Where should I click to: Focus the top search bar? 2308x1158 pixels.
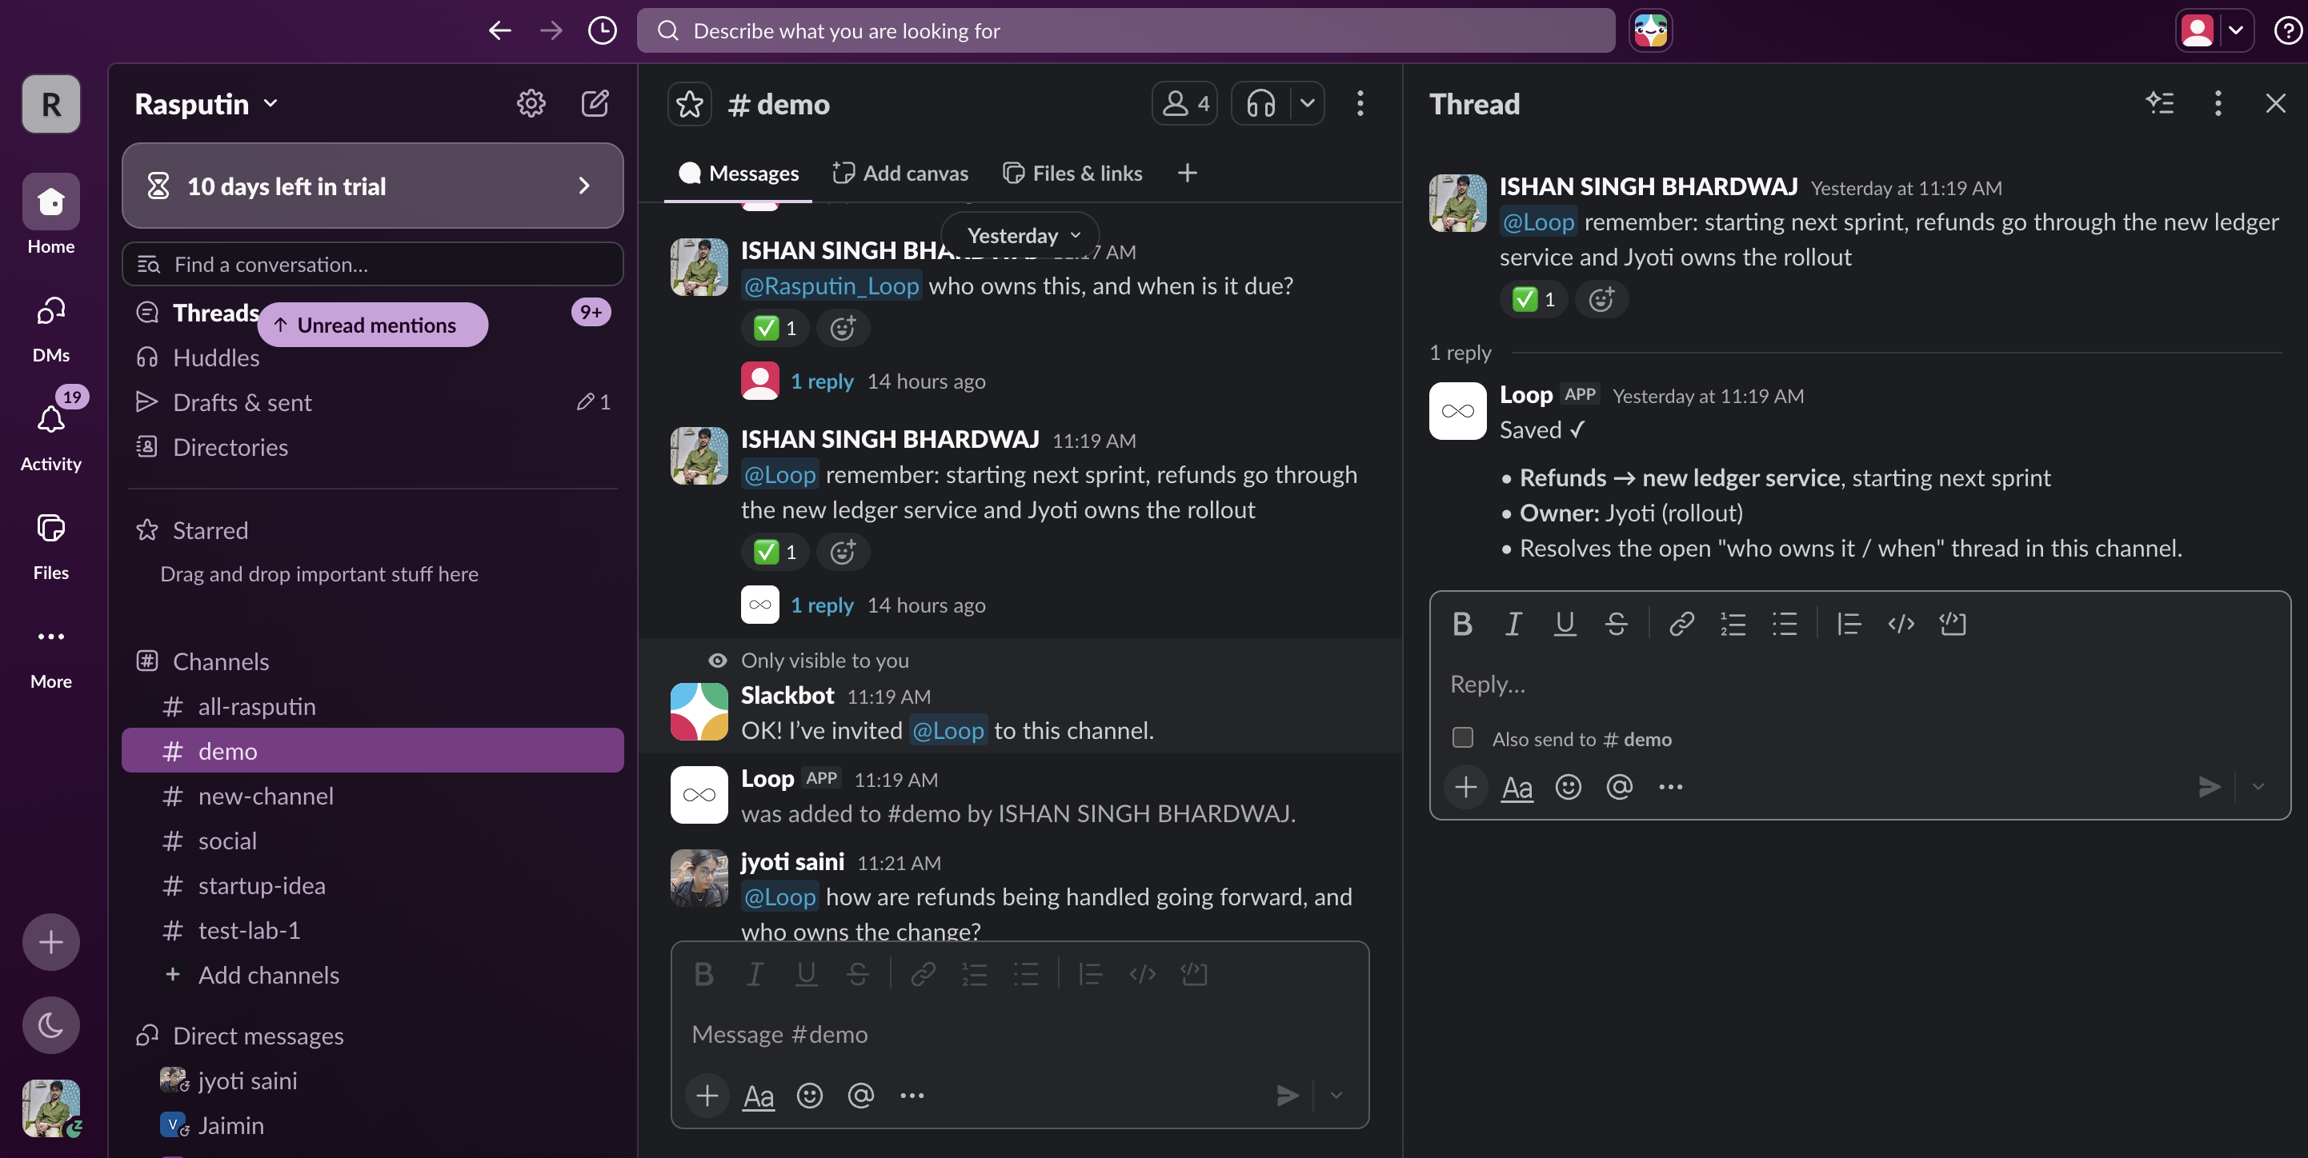(1126, 30)
